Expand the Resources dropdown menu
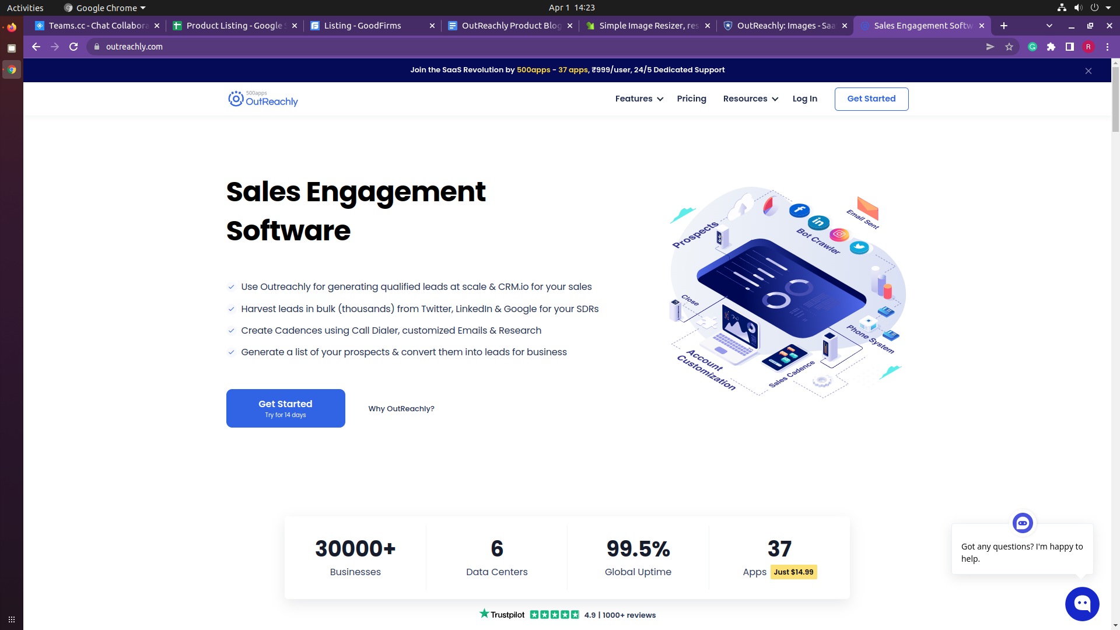Screen dimensions: 1120x630 [750, 99]
